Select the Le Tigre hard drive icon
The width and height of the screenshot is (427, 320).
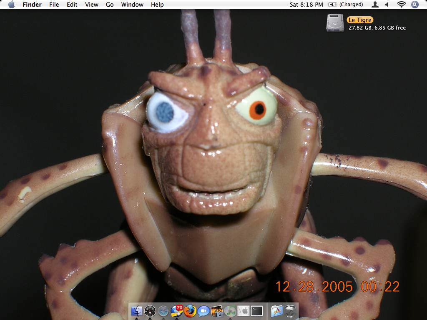tap(335, 22)
